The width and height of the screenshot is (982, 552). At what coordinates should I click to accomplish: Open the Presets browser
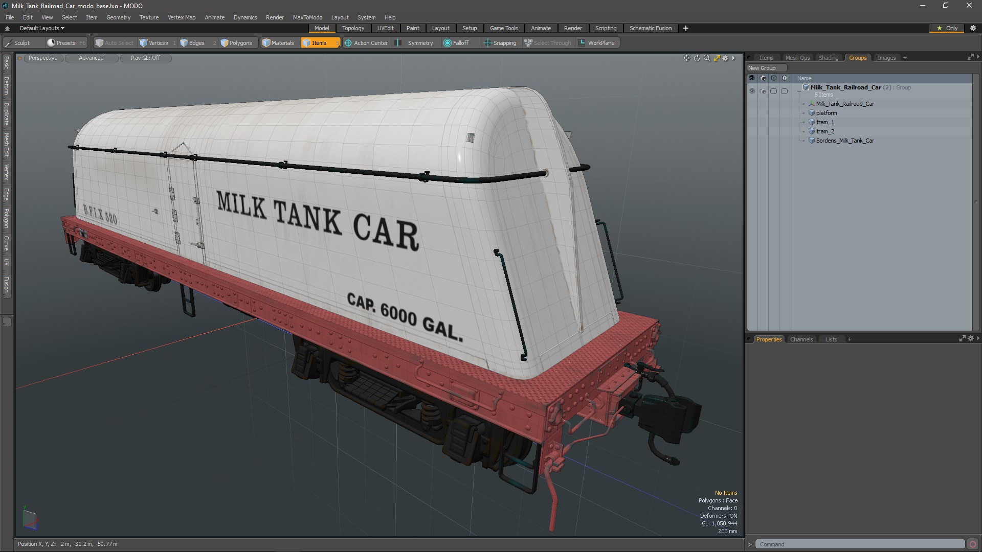pos(66,43)
